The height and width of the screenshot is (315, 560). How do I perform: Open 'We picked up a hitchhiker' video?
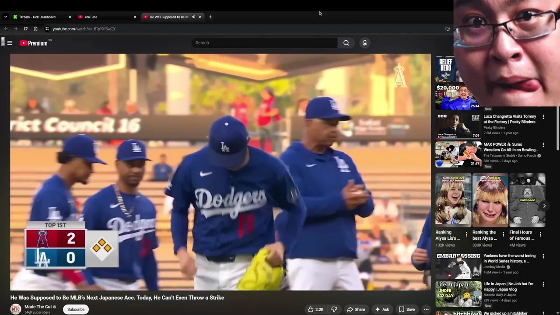pos(505,313)
